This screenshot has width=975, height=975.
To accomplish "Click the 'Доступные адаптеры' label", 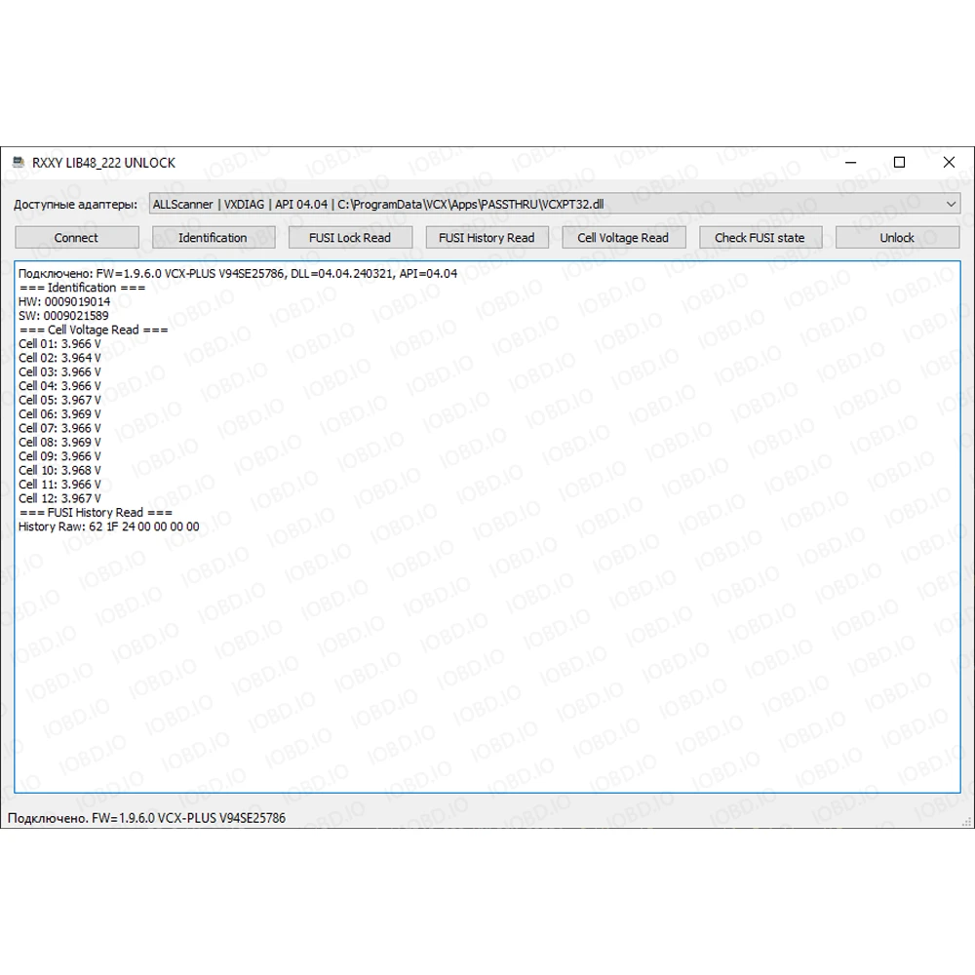I will [x=75, y=205].
